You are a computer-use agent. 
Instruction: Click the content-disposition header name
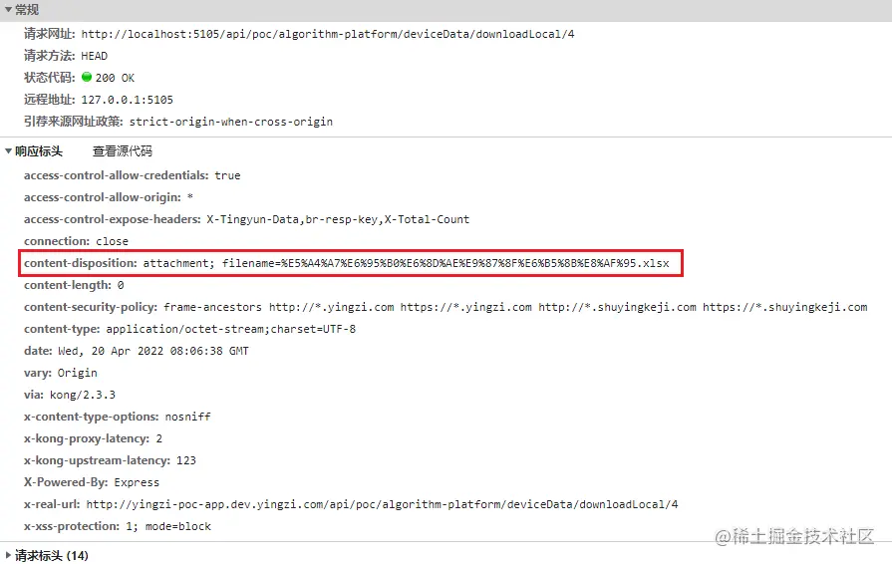tap(80, 263)
